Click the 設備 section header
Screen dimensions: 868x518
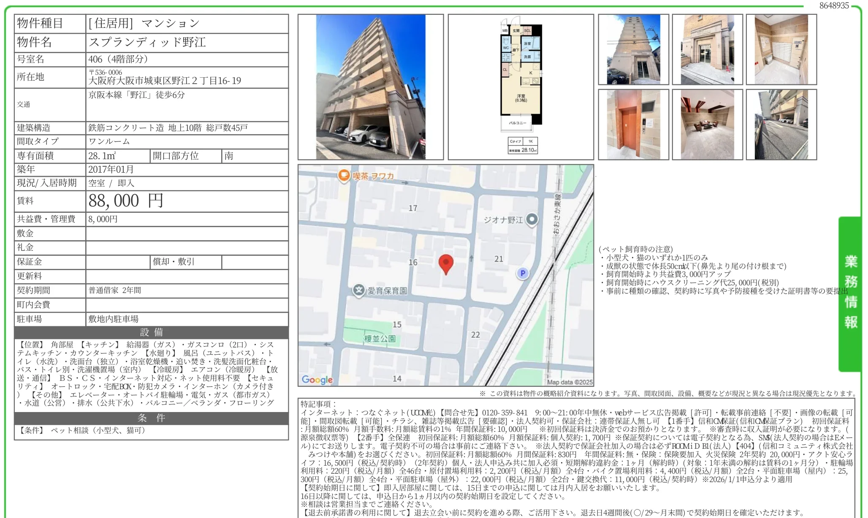[x=151, y=333]
